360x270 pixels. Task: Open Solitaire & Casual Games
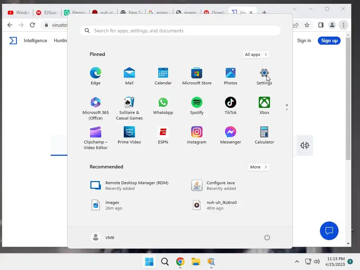(x=129, y=108)
